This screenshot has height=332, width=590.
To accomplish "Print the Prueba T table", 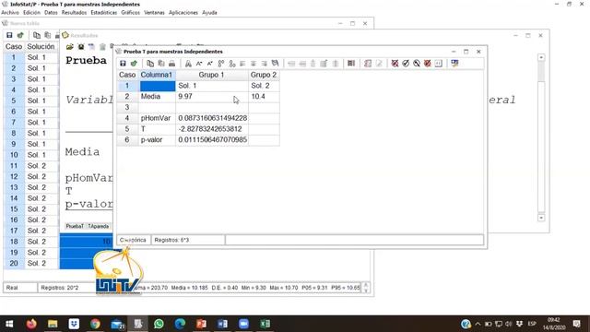I will tap(172, 64).
